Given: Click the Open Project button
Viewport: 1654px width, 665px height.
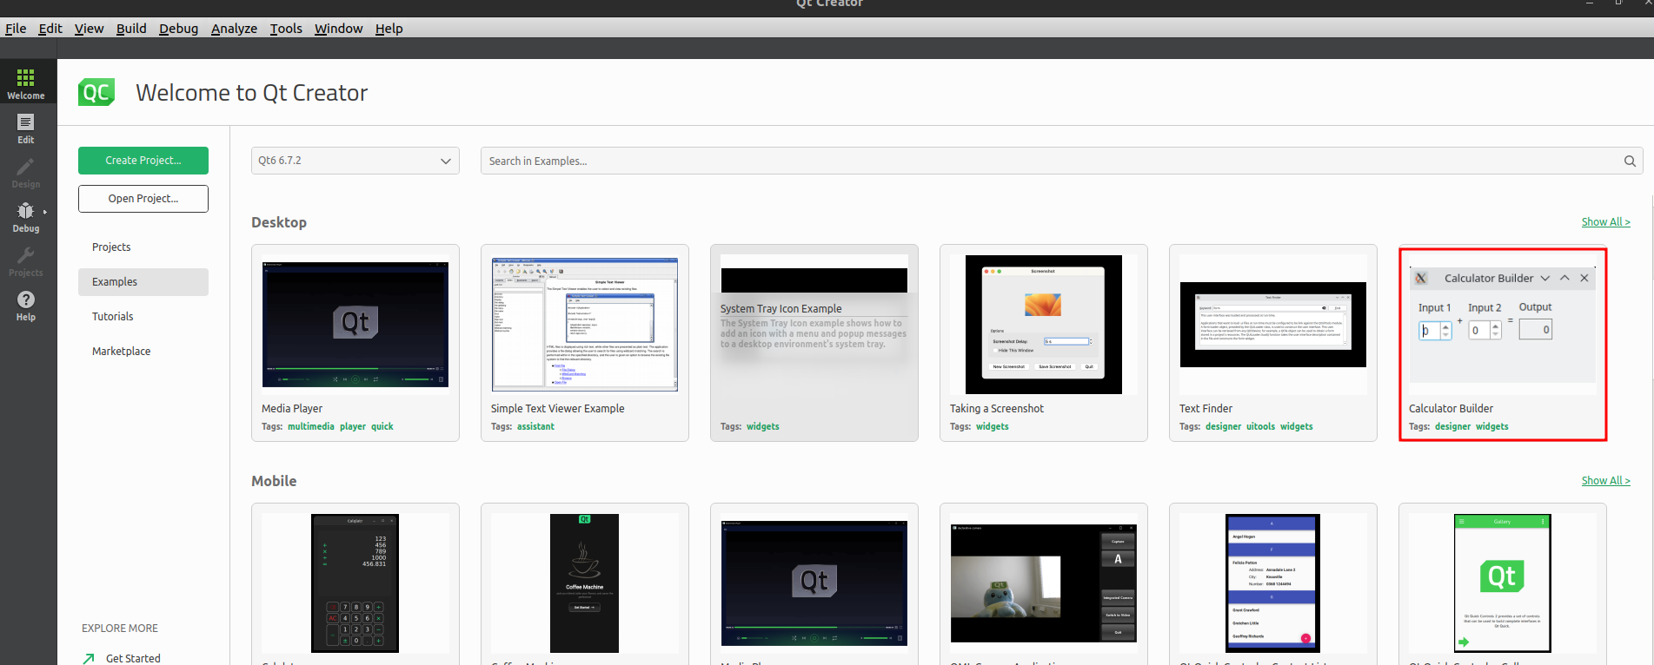Looking at the screenshot, I should 143,199.
